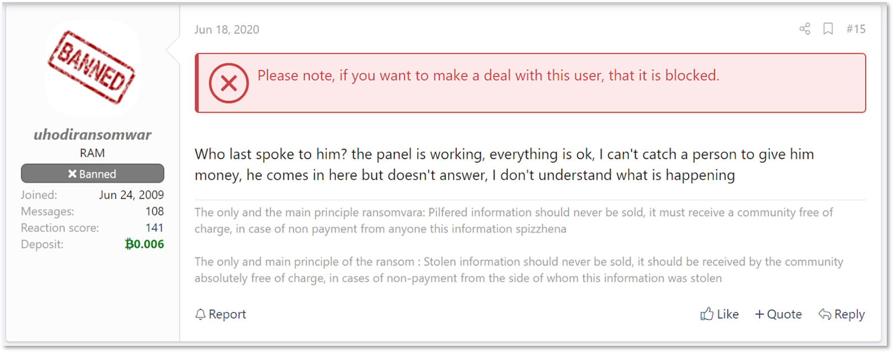Click the red X warning icon

tap(228, 83)
